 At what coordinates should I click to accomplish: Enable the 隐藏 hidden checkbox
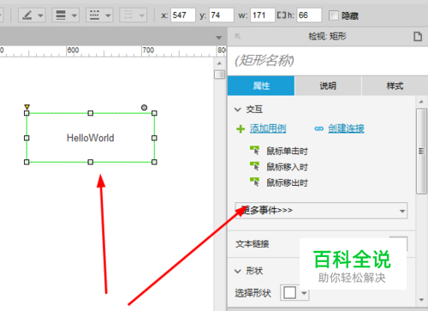click(333, 15)
